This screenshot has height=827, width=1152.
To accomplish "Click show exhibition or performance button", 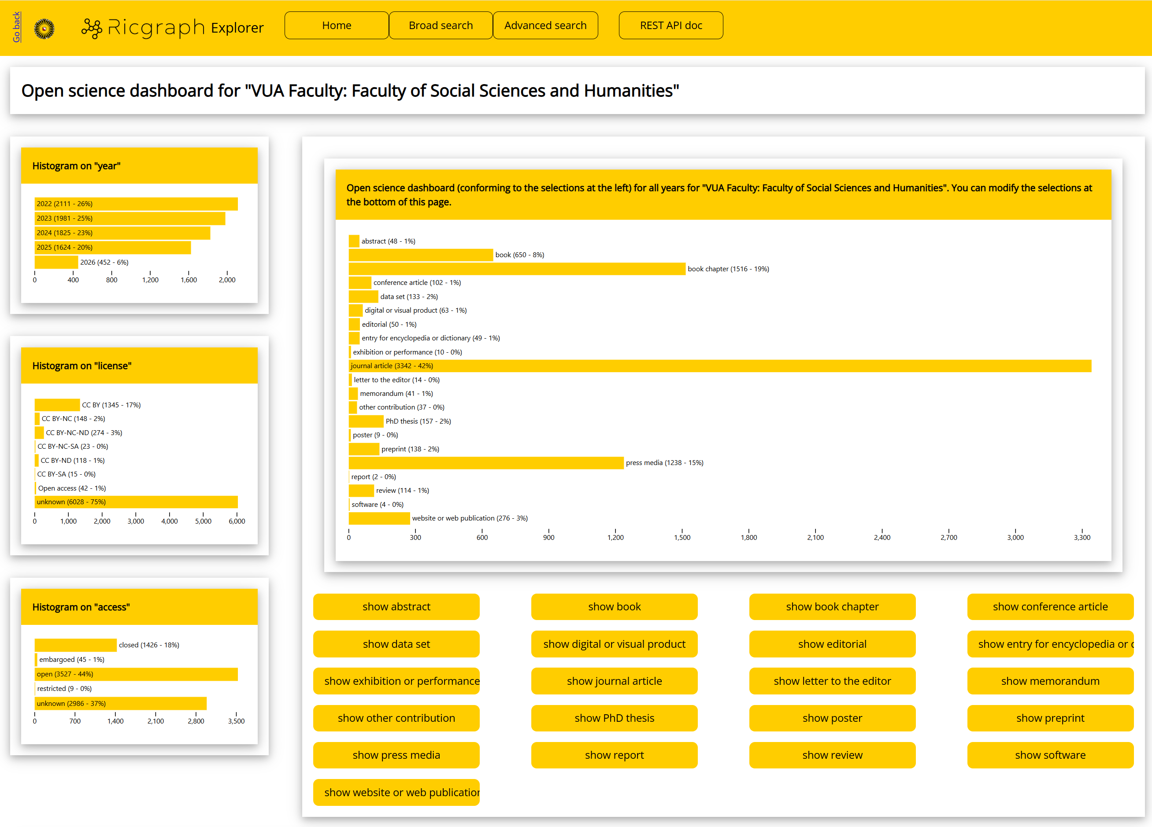I will [396, 681].
